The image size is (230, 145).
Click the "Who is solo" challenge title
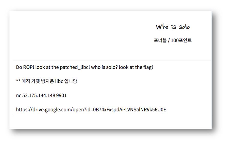coord(173,27)
